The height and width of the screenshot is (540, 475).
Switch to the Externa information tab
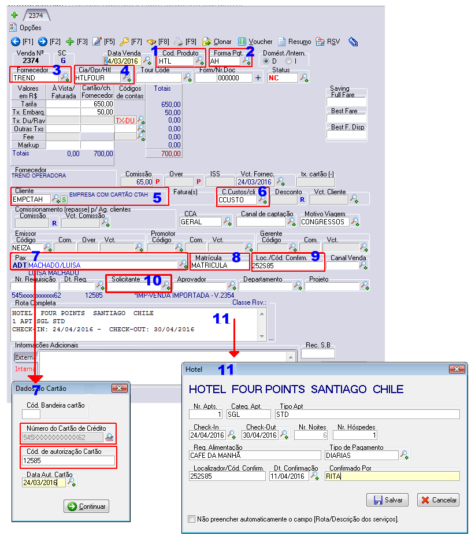coord(25,357)
